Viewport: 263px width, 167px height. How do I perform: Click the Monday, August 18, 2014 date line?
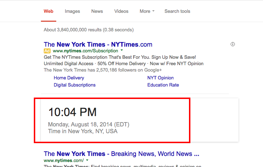point(89,124)
